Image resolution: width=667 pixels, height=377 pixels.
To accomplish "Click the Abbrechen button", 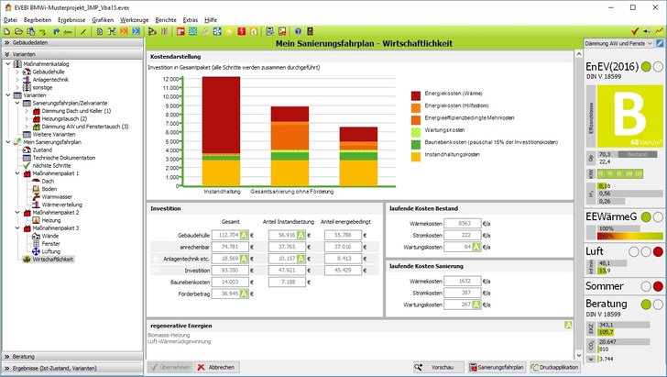I will click(216, 367).
